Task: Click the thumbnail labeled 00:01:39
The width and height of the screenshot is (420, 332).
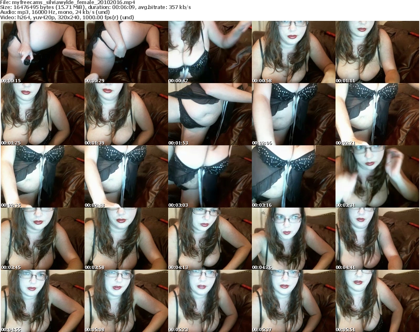Action: pyautogui.click(x=126, y=114)
